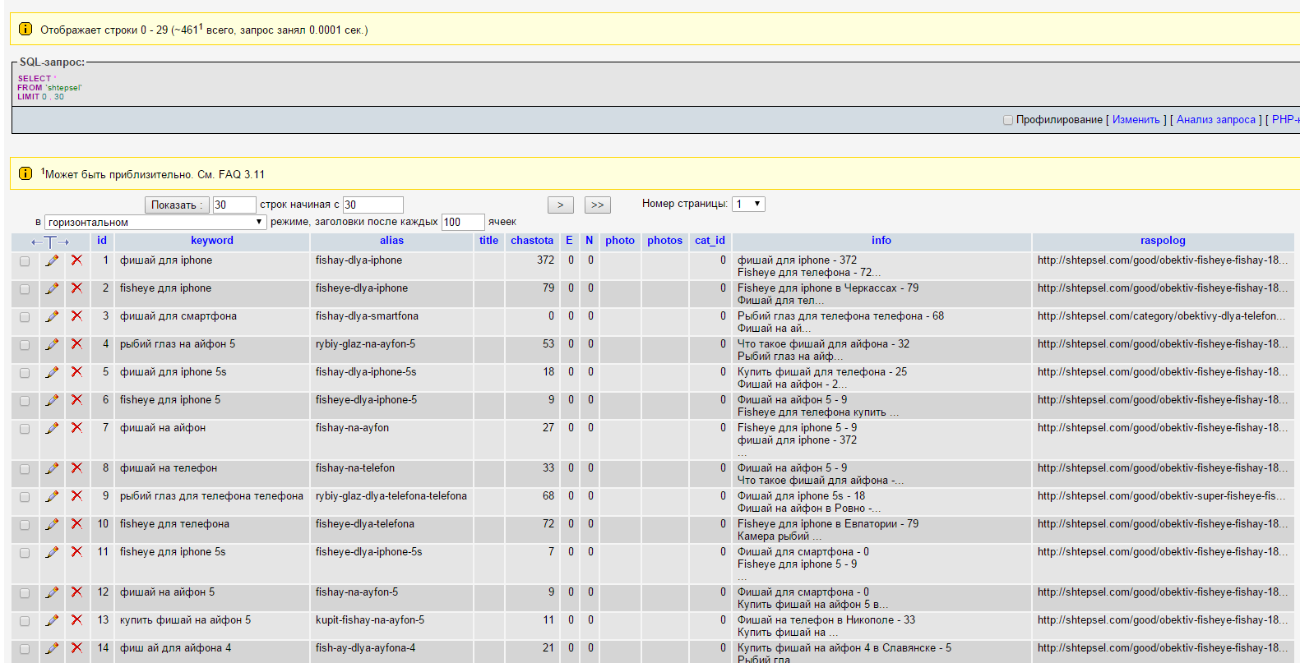Delete row id 8

coord(76,468)
